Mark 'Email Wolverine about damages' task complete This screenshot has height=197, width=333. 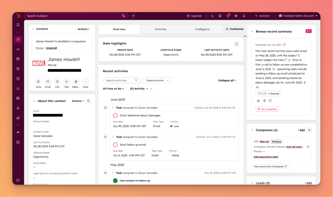click(x=115, y=116)
